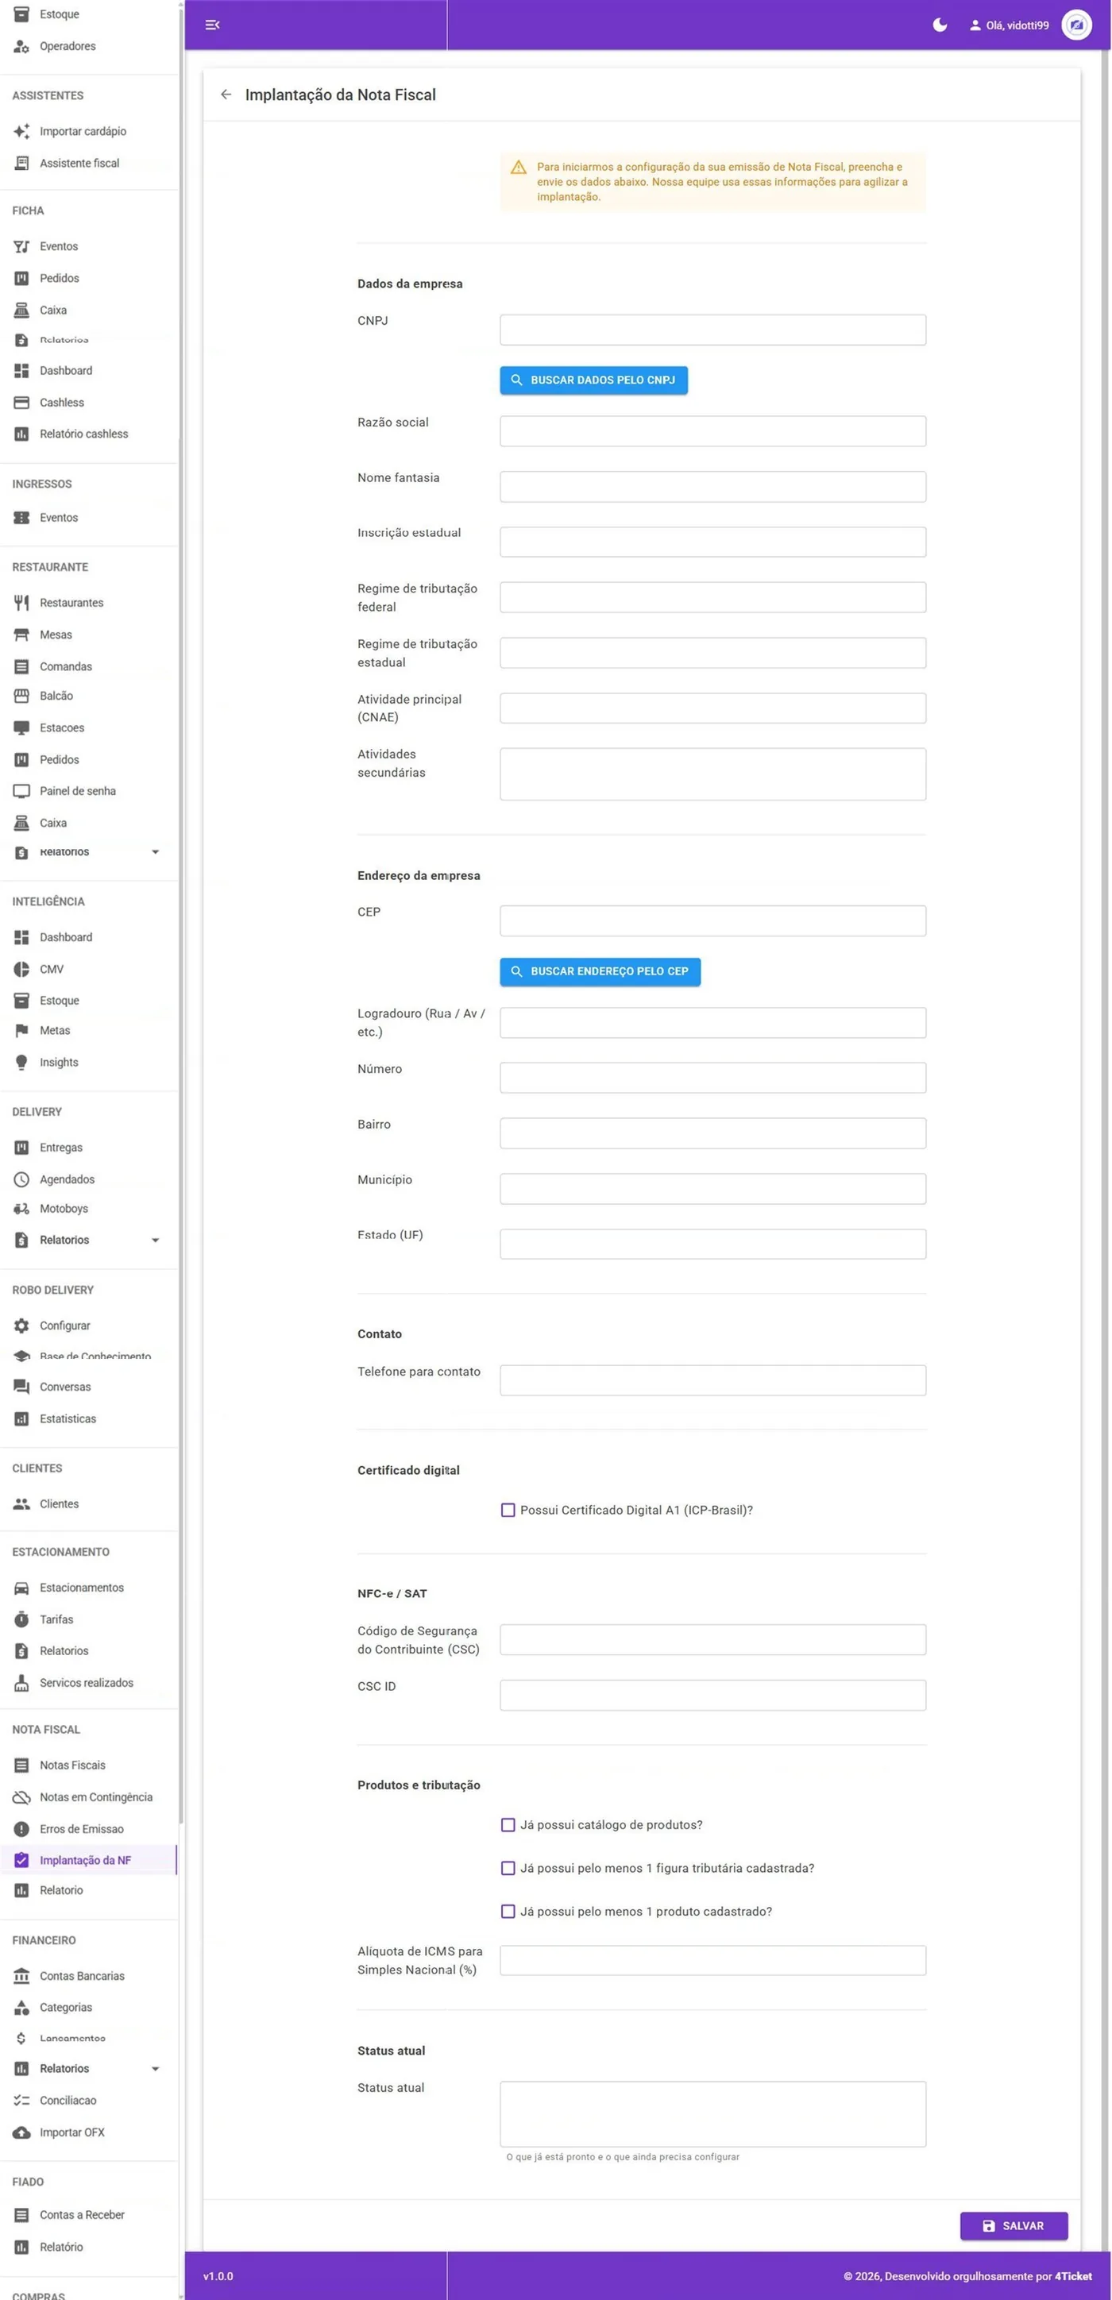Viewport: 1112px width, 2300px height.
Task: Save the form with Salvar button
Action: coord(1014,2226)
